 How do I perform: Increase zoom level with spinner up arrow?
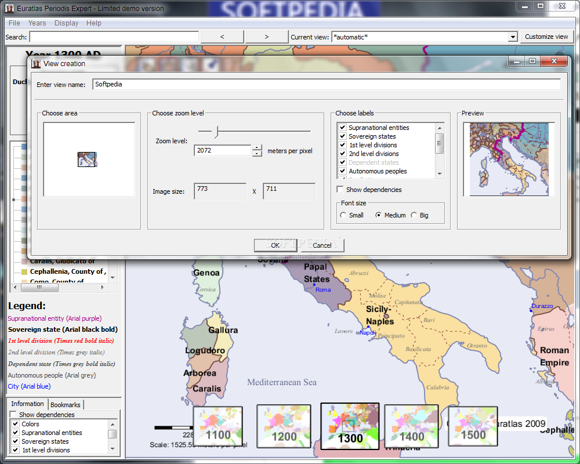tap(257, 148)
